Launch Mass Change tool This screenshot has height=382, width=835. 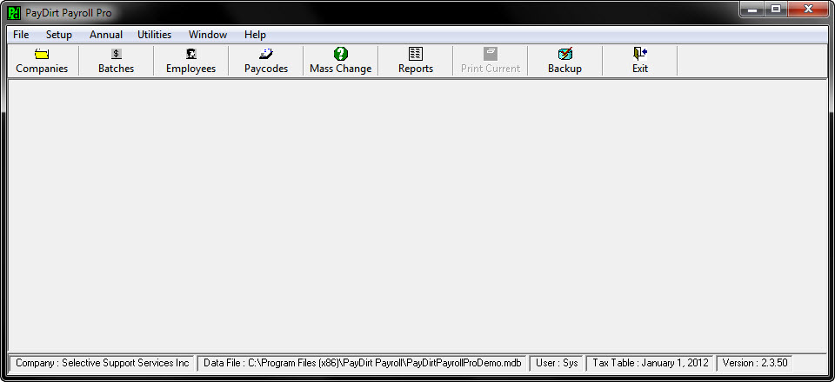coord(341,54)
